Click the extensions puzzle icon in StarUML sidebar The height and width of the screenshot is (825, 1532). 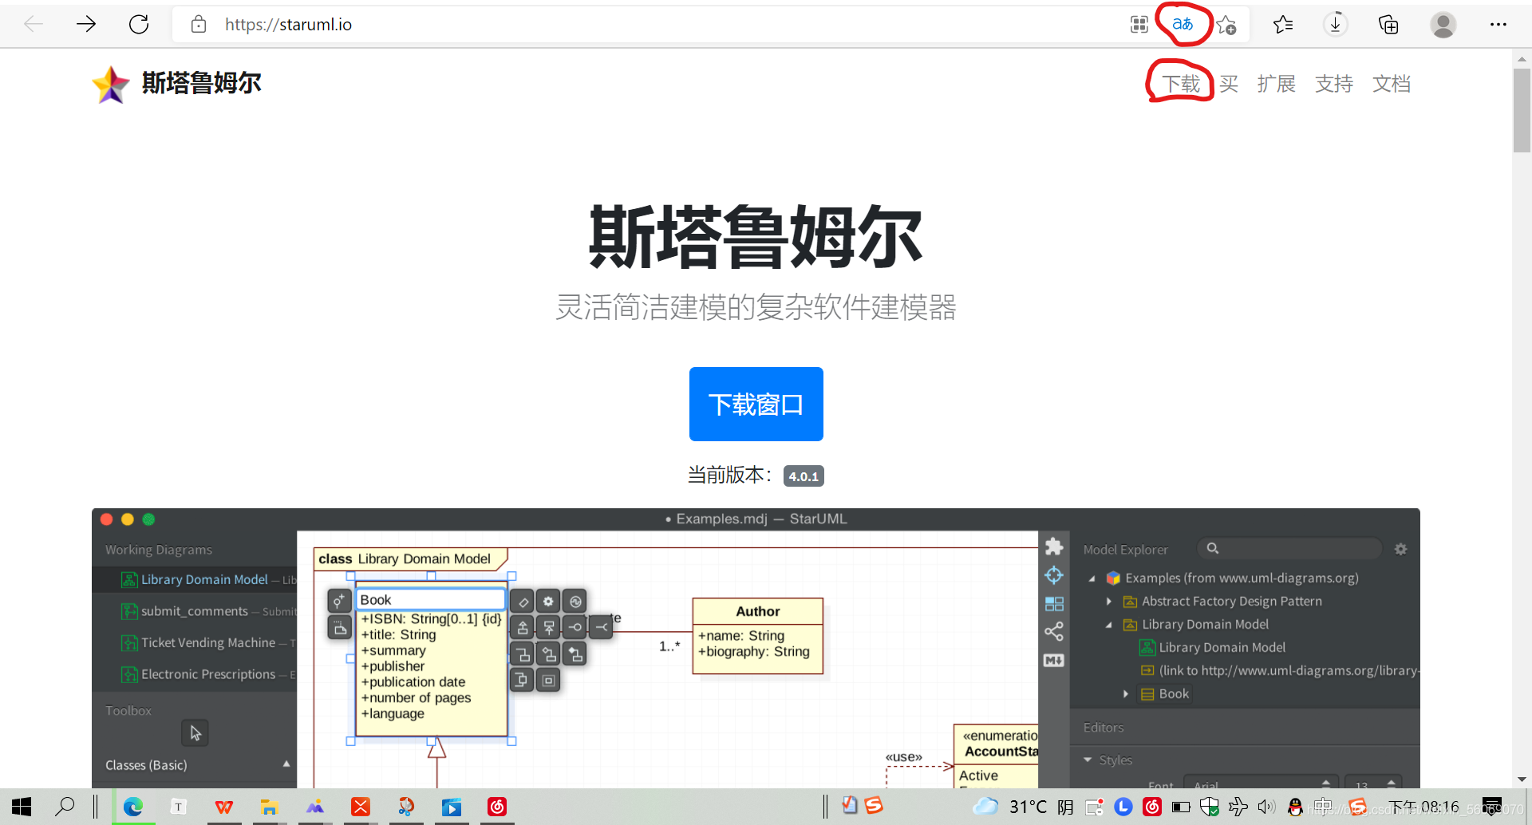coord(1054,547)
